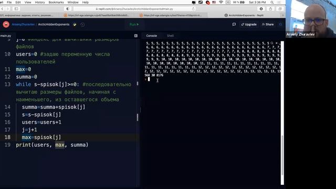Image resolution: width=336 pixels, height=189 pixels.
Task: Open macOS Spotlight search icon
Action: (x=272, y=2)
